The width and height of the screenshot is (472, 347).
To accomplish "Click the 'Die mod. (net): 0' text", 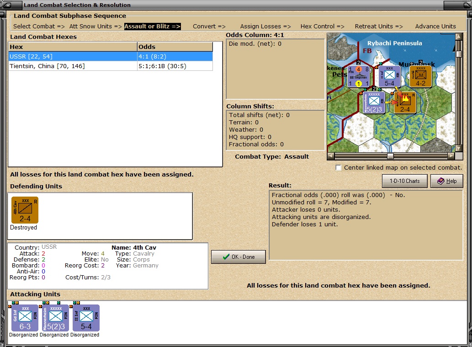I will click(255, 44).
